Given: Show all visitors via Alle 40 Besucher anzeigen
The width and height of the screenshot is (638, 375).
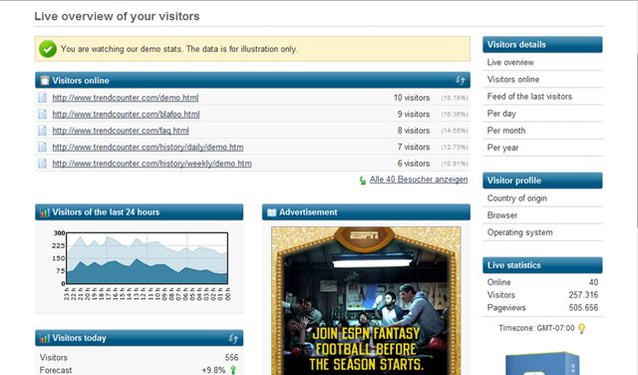Looking at the screenshot, I should click(x=419, y=180).
